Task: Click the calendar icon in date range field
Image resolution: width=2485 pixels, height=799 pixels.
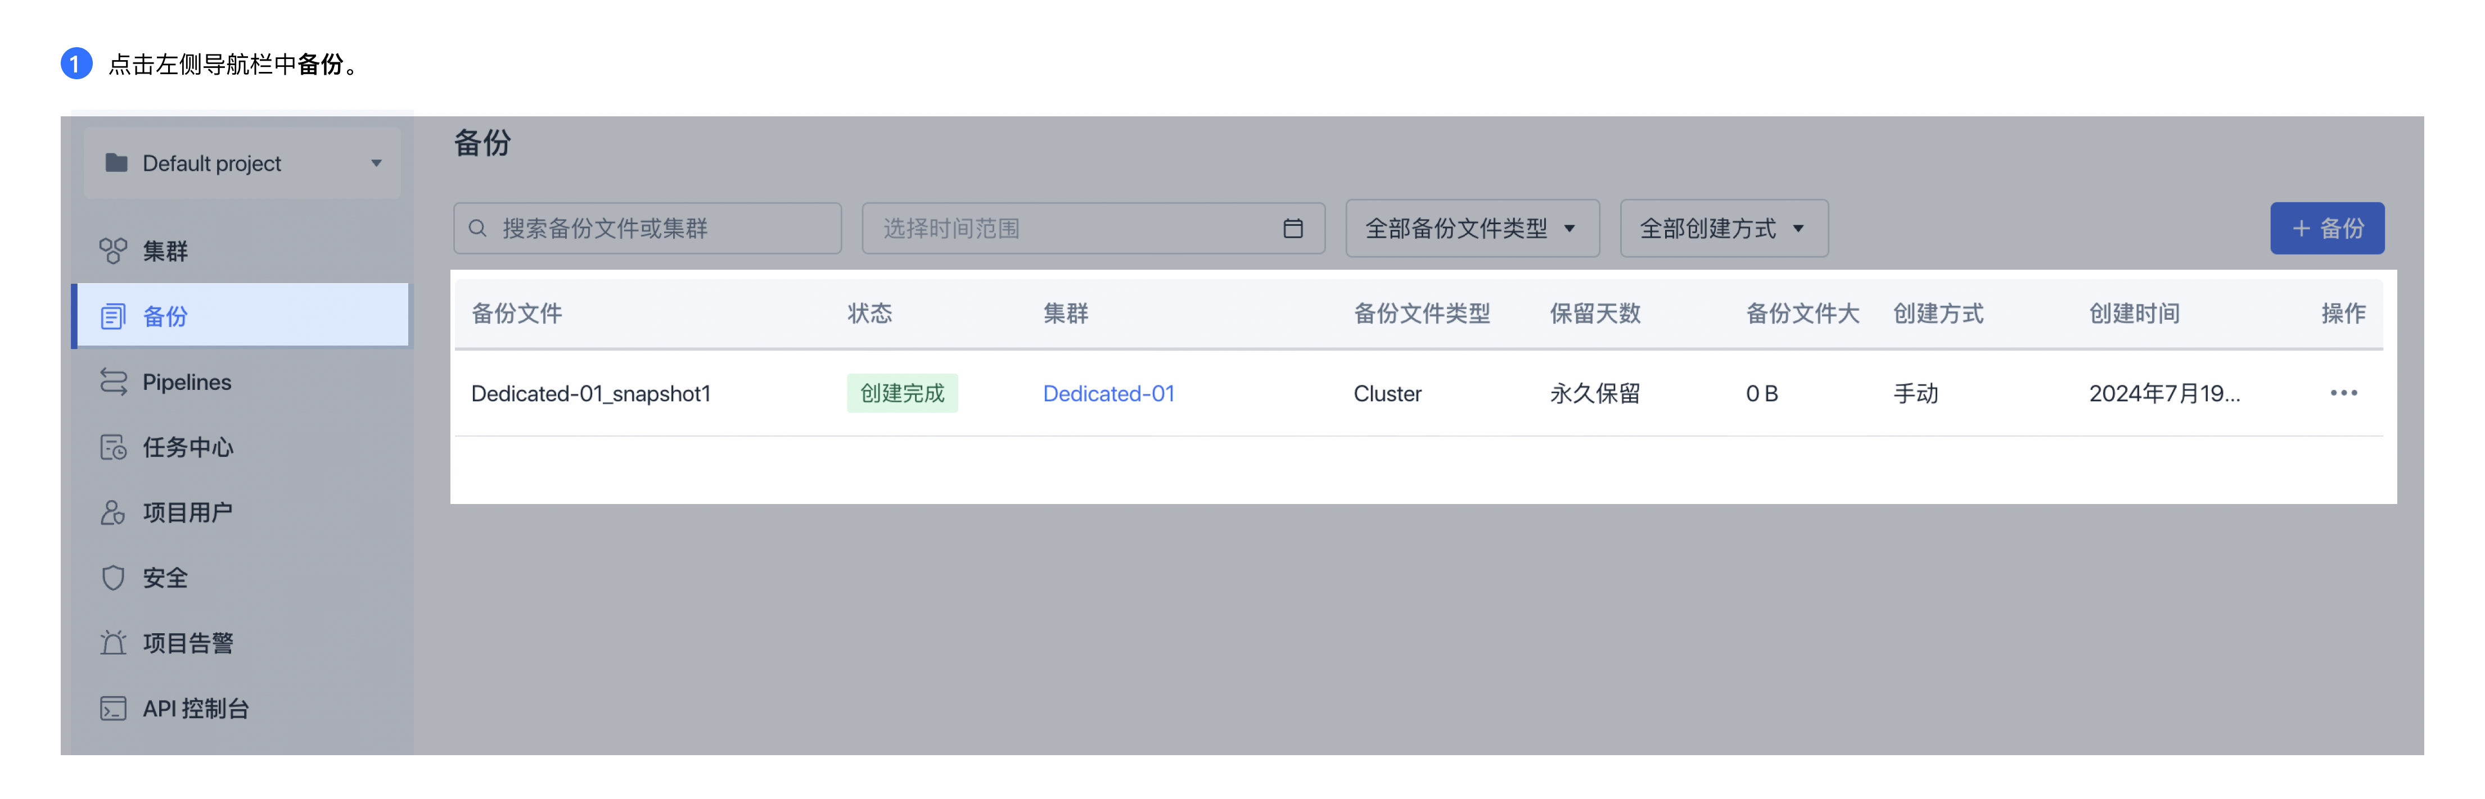Action: pyautogui.click(x=1293, y=229)
